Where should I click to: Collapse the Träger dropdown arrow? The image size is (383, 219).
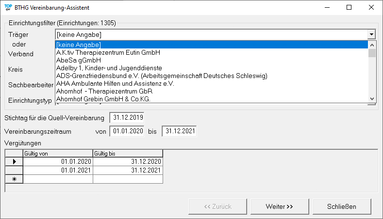click(372, 34)
